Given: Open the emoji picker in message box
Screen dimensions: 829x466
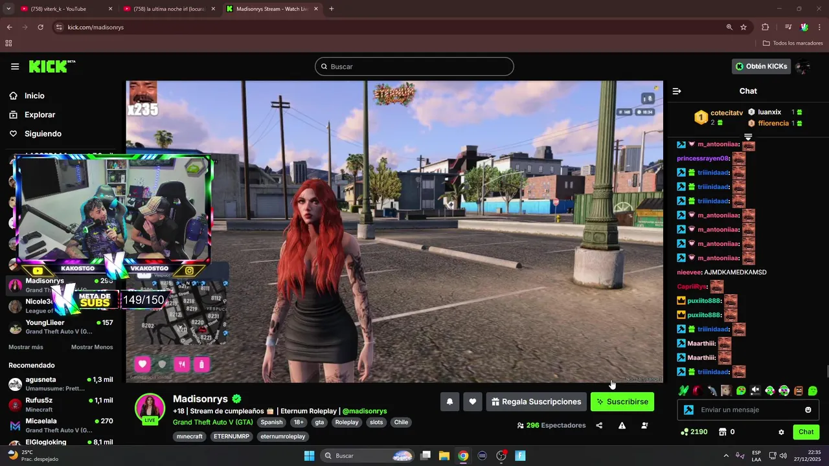Looking at the screenshot, I should 808,410.
